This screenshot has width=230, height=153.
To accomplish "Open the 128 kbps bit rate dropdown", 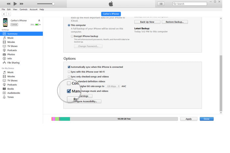I will pos(113,86).
